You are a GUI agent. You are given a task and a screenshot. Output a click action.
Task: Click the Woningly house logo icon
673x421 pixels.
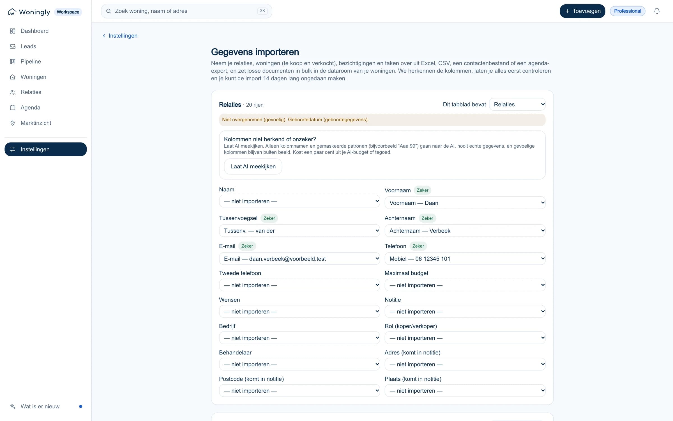(12, 12)
